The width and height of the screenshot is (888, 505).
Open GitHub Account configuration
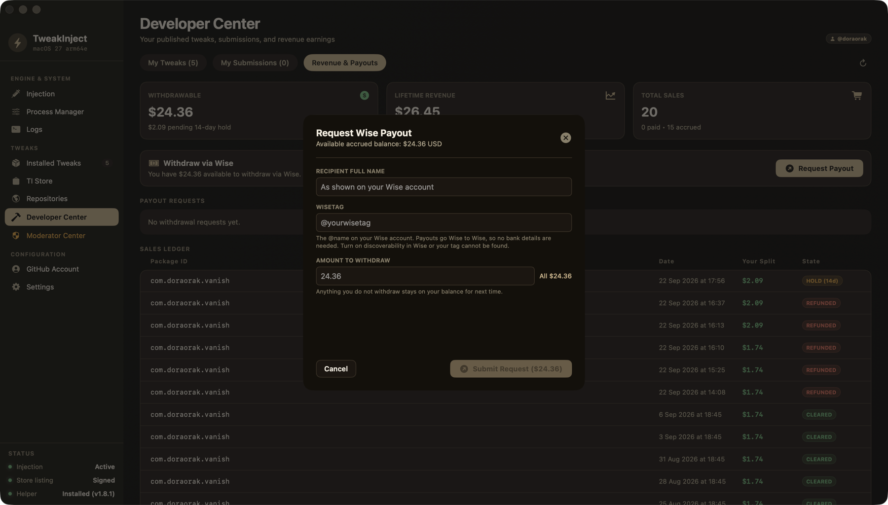point(62,269)
